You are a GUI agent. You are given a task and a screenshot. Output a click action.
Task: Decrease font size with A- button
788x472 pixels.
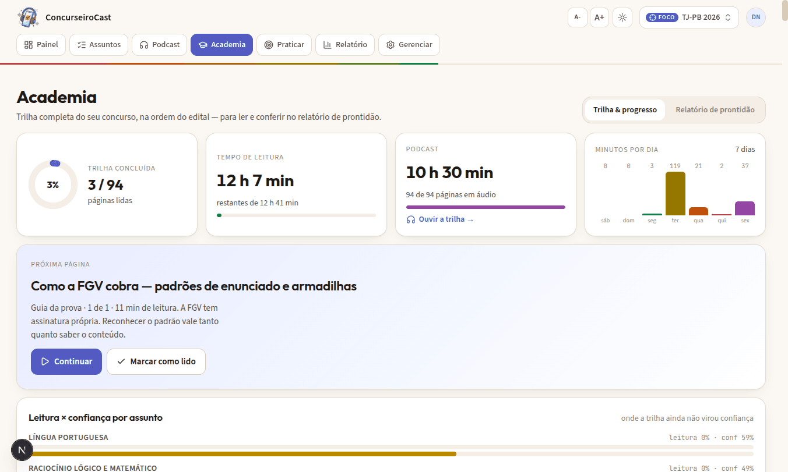point(577,17)
